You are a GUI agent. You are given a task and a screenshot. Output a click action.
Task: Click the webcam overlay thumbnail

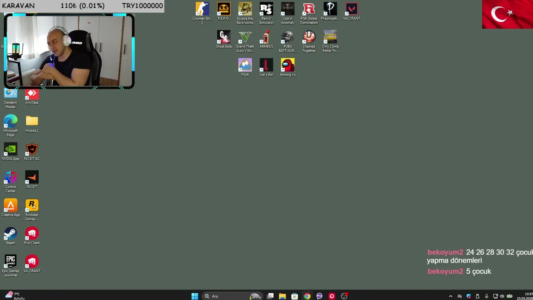coord(69,51)
